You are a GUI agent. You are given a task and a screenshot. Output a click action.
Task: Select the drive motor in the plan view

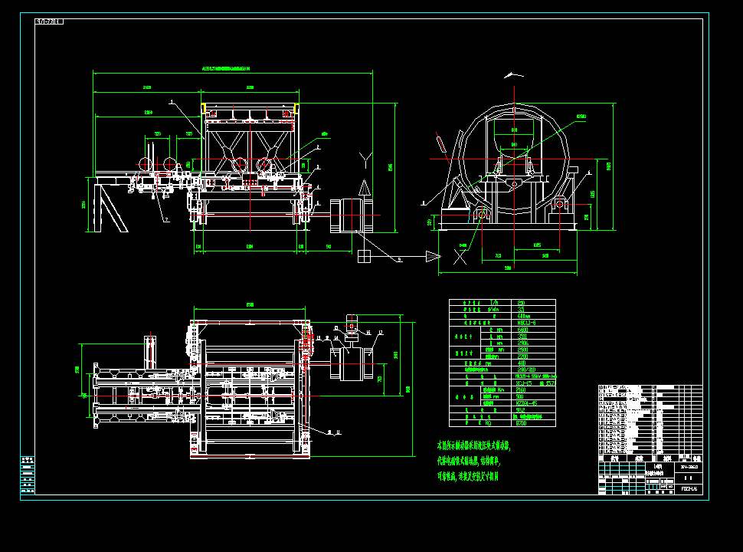(352, 364)
